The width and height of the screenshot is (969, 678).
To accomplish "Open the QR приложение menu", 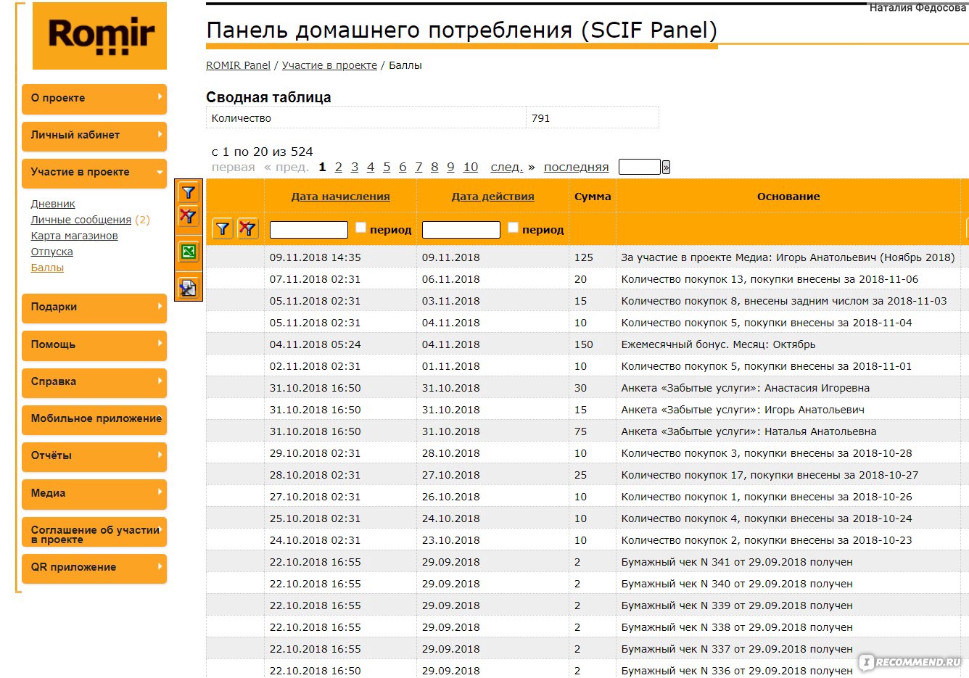I will [94, 567].
